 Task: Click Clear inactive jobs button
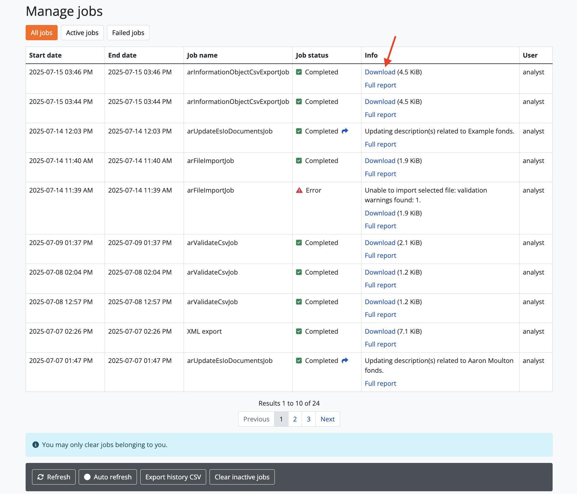242,477
